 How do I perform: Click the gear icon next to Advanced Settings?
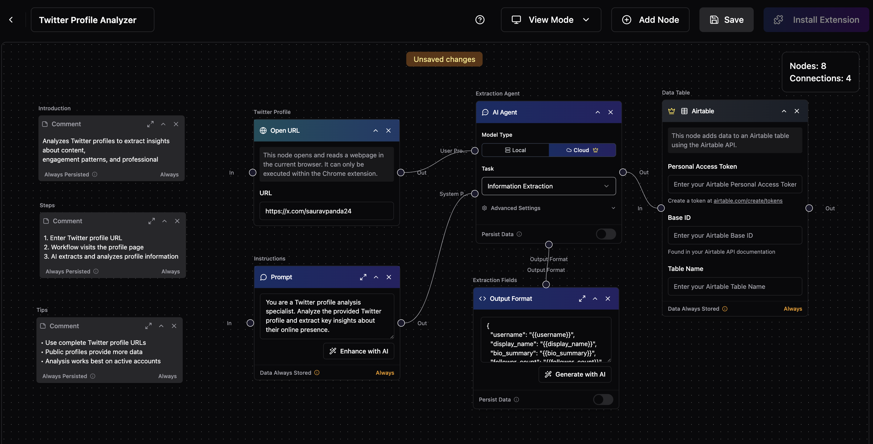point(484,208)
